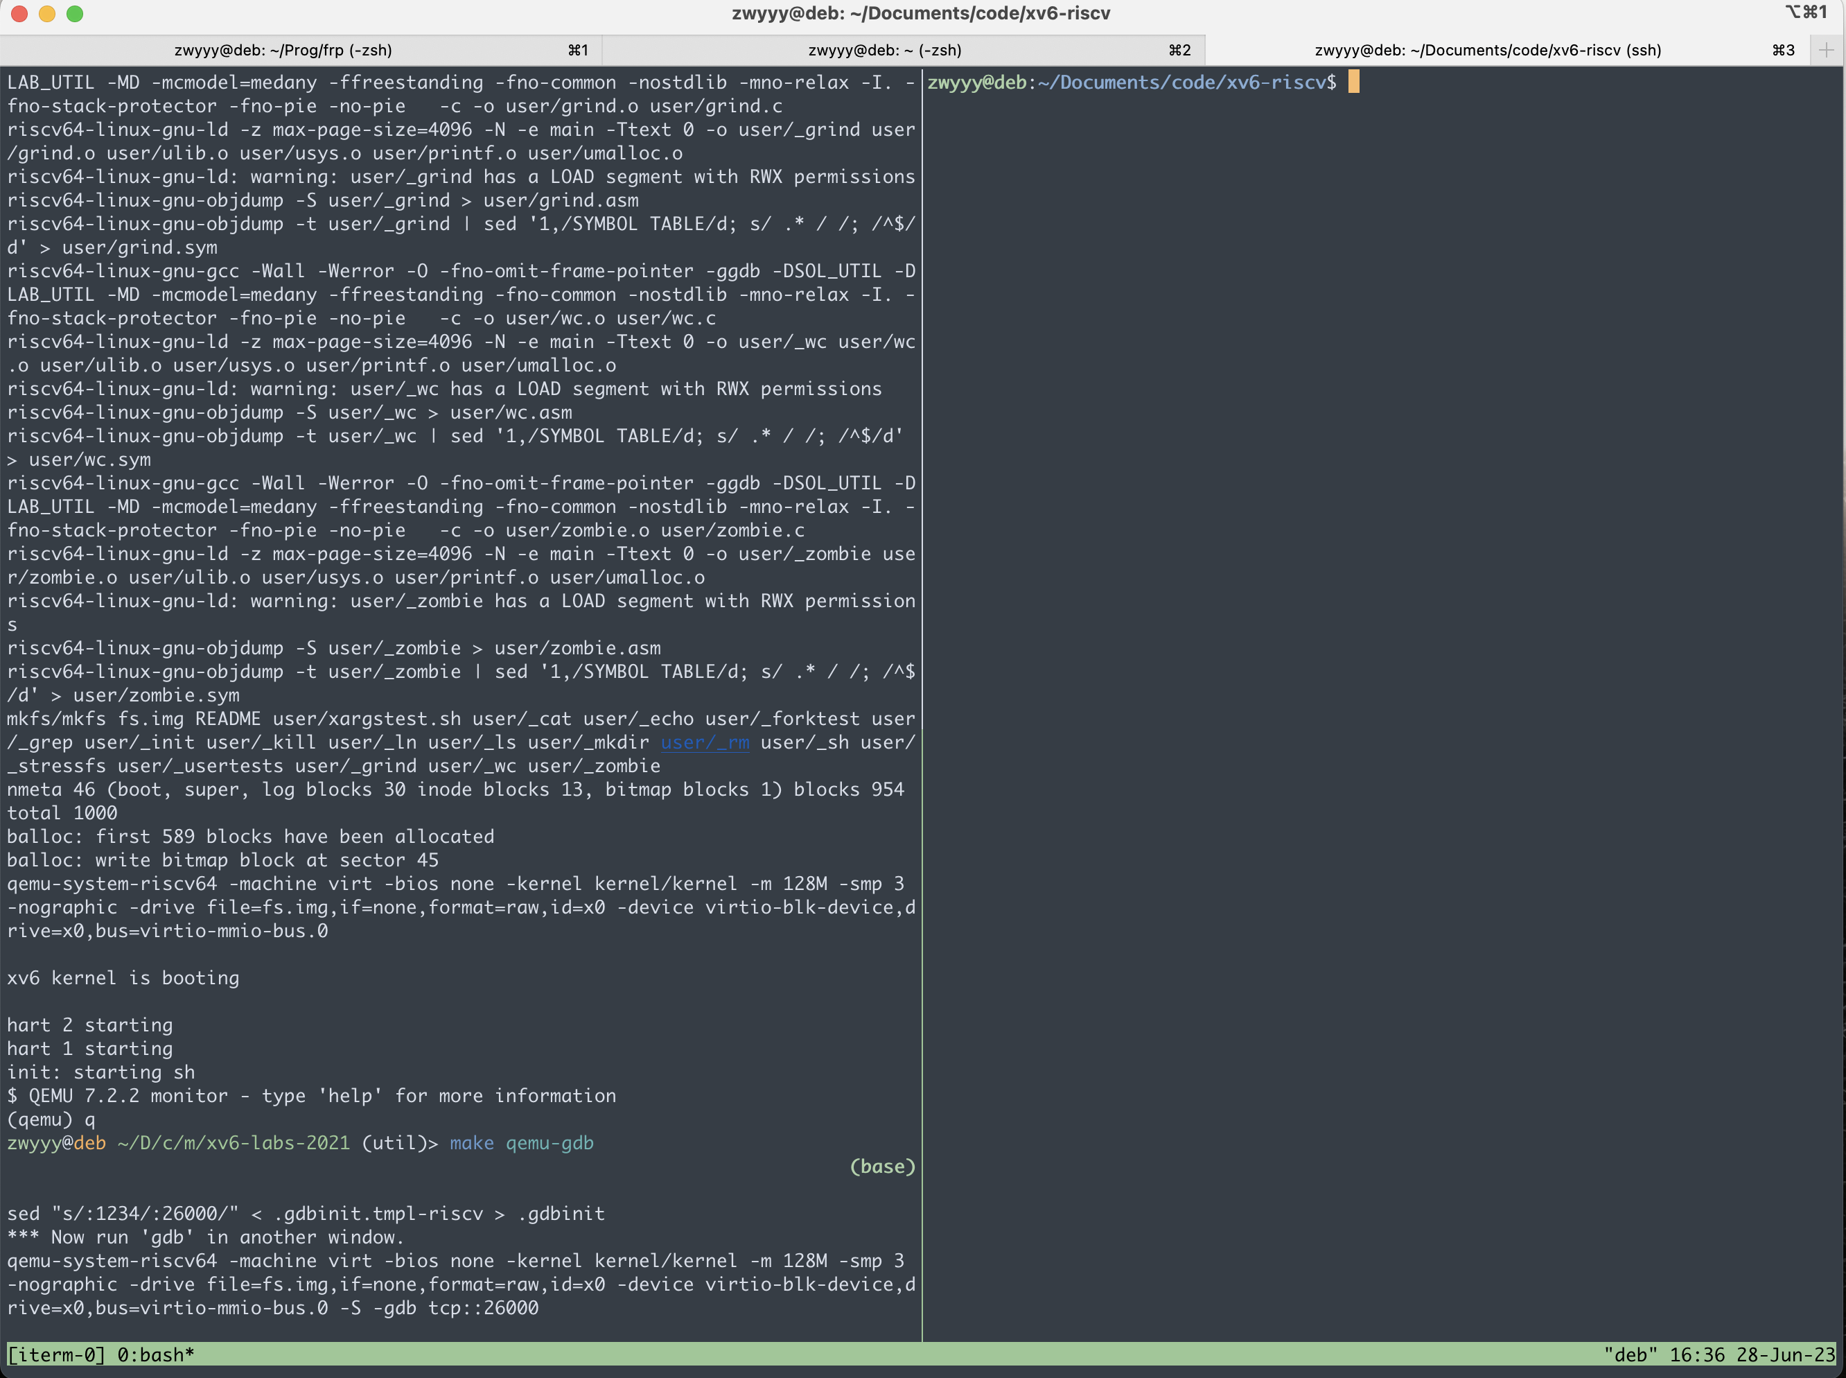Screen dimensions: 1846x1378
Task: Click the 'balloc: first 589 blocks have been allocated' line
Action: coord(251,837)
